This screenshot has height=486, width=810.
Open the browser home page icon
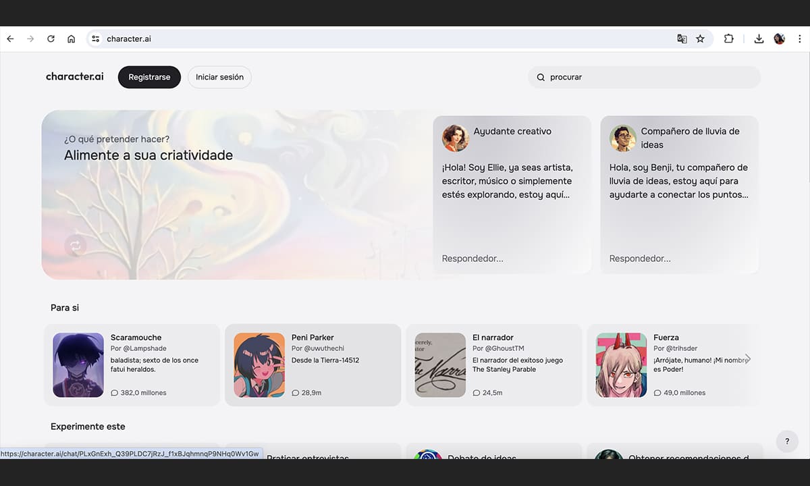pos(71,39)
